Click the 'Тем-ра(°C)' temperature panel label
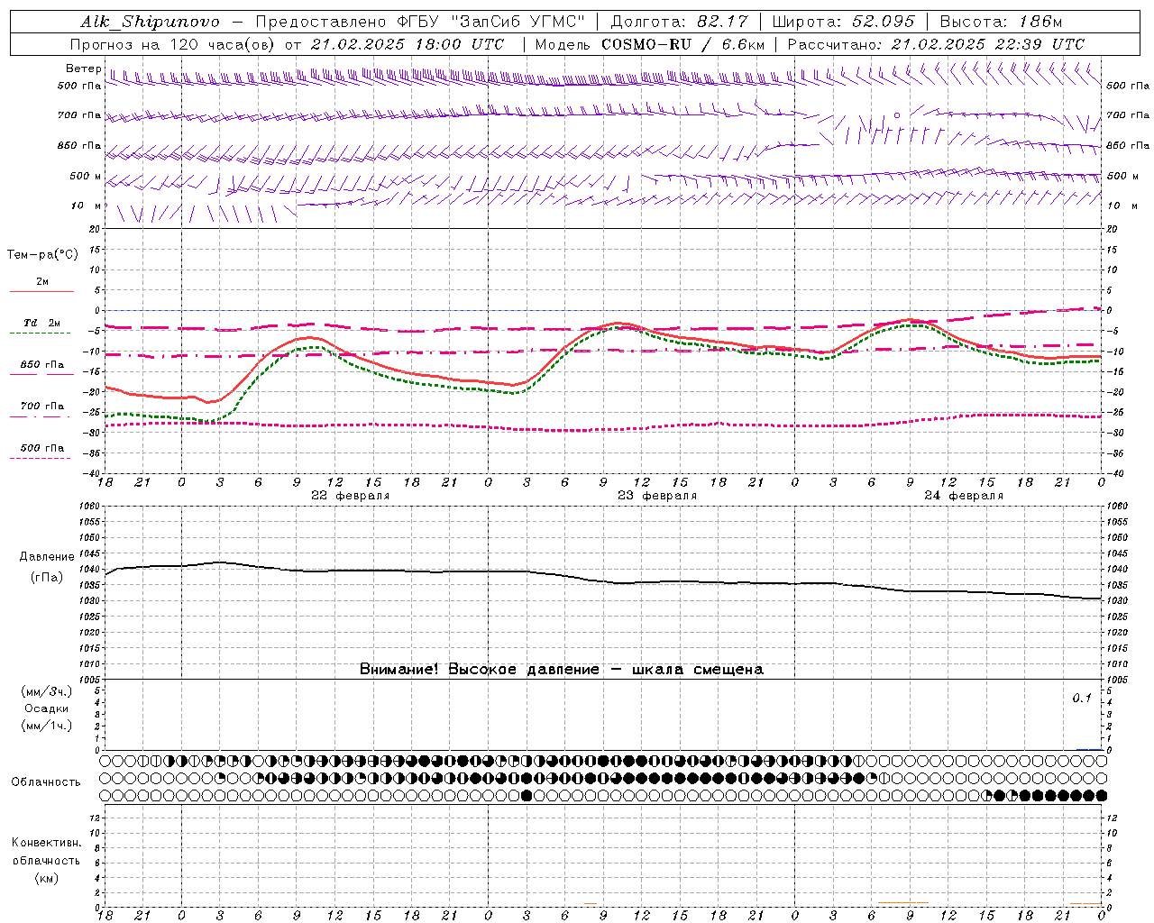 pos(42,255)
